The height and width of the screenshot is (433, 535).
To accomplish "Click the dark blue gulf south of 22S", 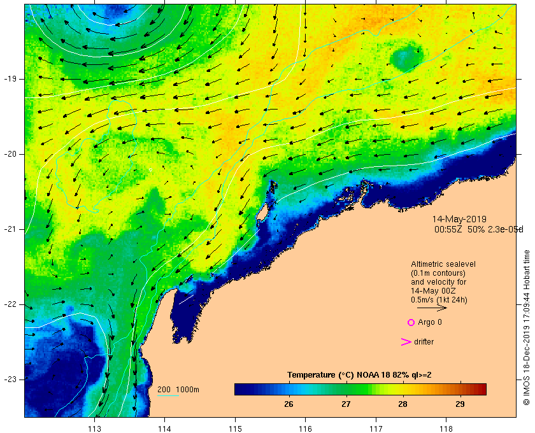I will click(x=186, y=316).
